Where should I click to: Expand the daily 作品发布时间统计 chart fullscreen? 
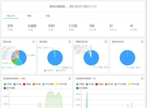pyautogui.click(x=142, y=79)
